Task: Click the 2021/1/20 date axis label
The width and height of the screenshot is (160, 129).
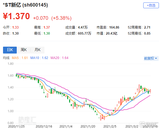Action: tap(88, 127)
